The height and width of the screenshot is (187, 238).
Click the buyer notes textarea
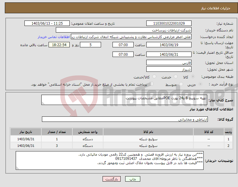coord(109,160)
